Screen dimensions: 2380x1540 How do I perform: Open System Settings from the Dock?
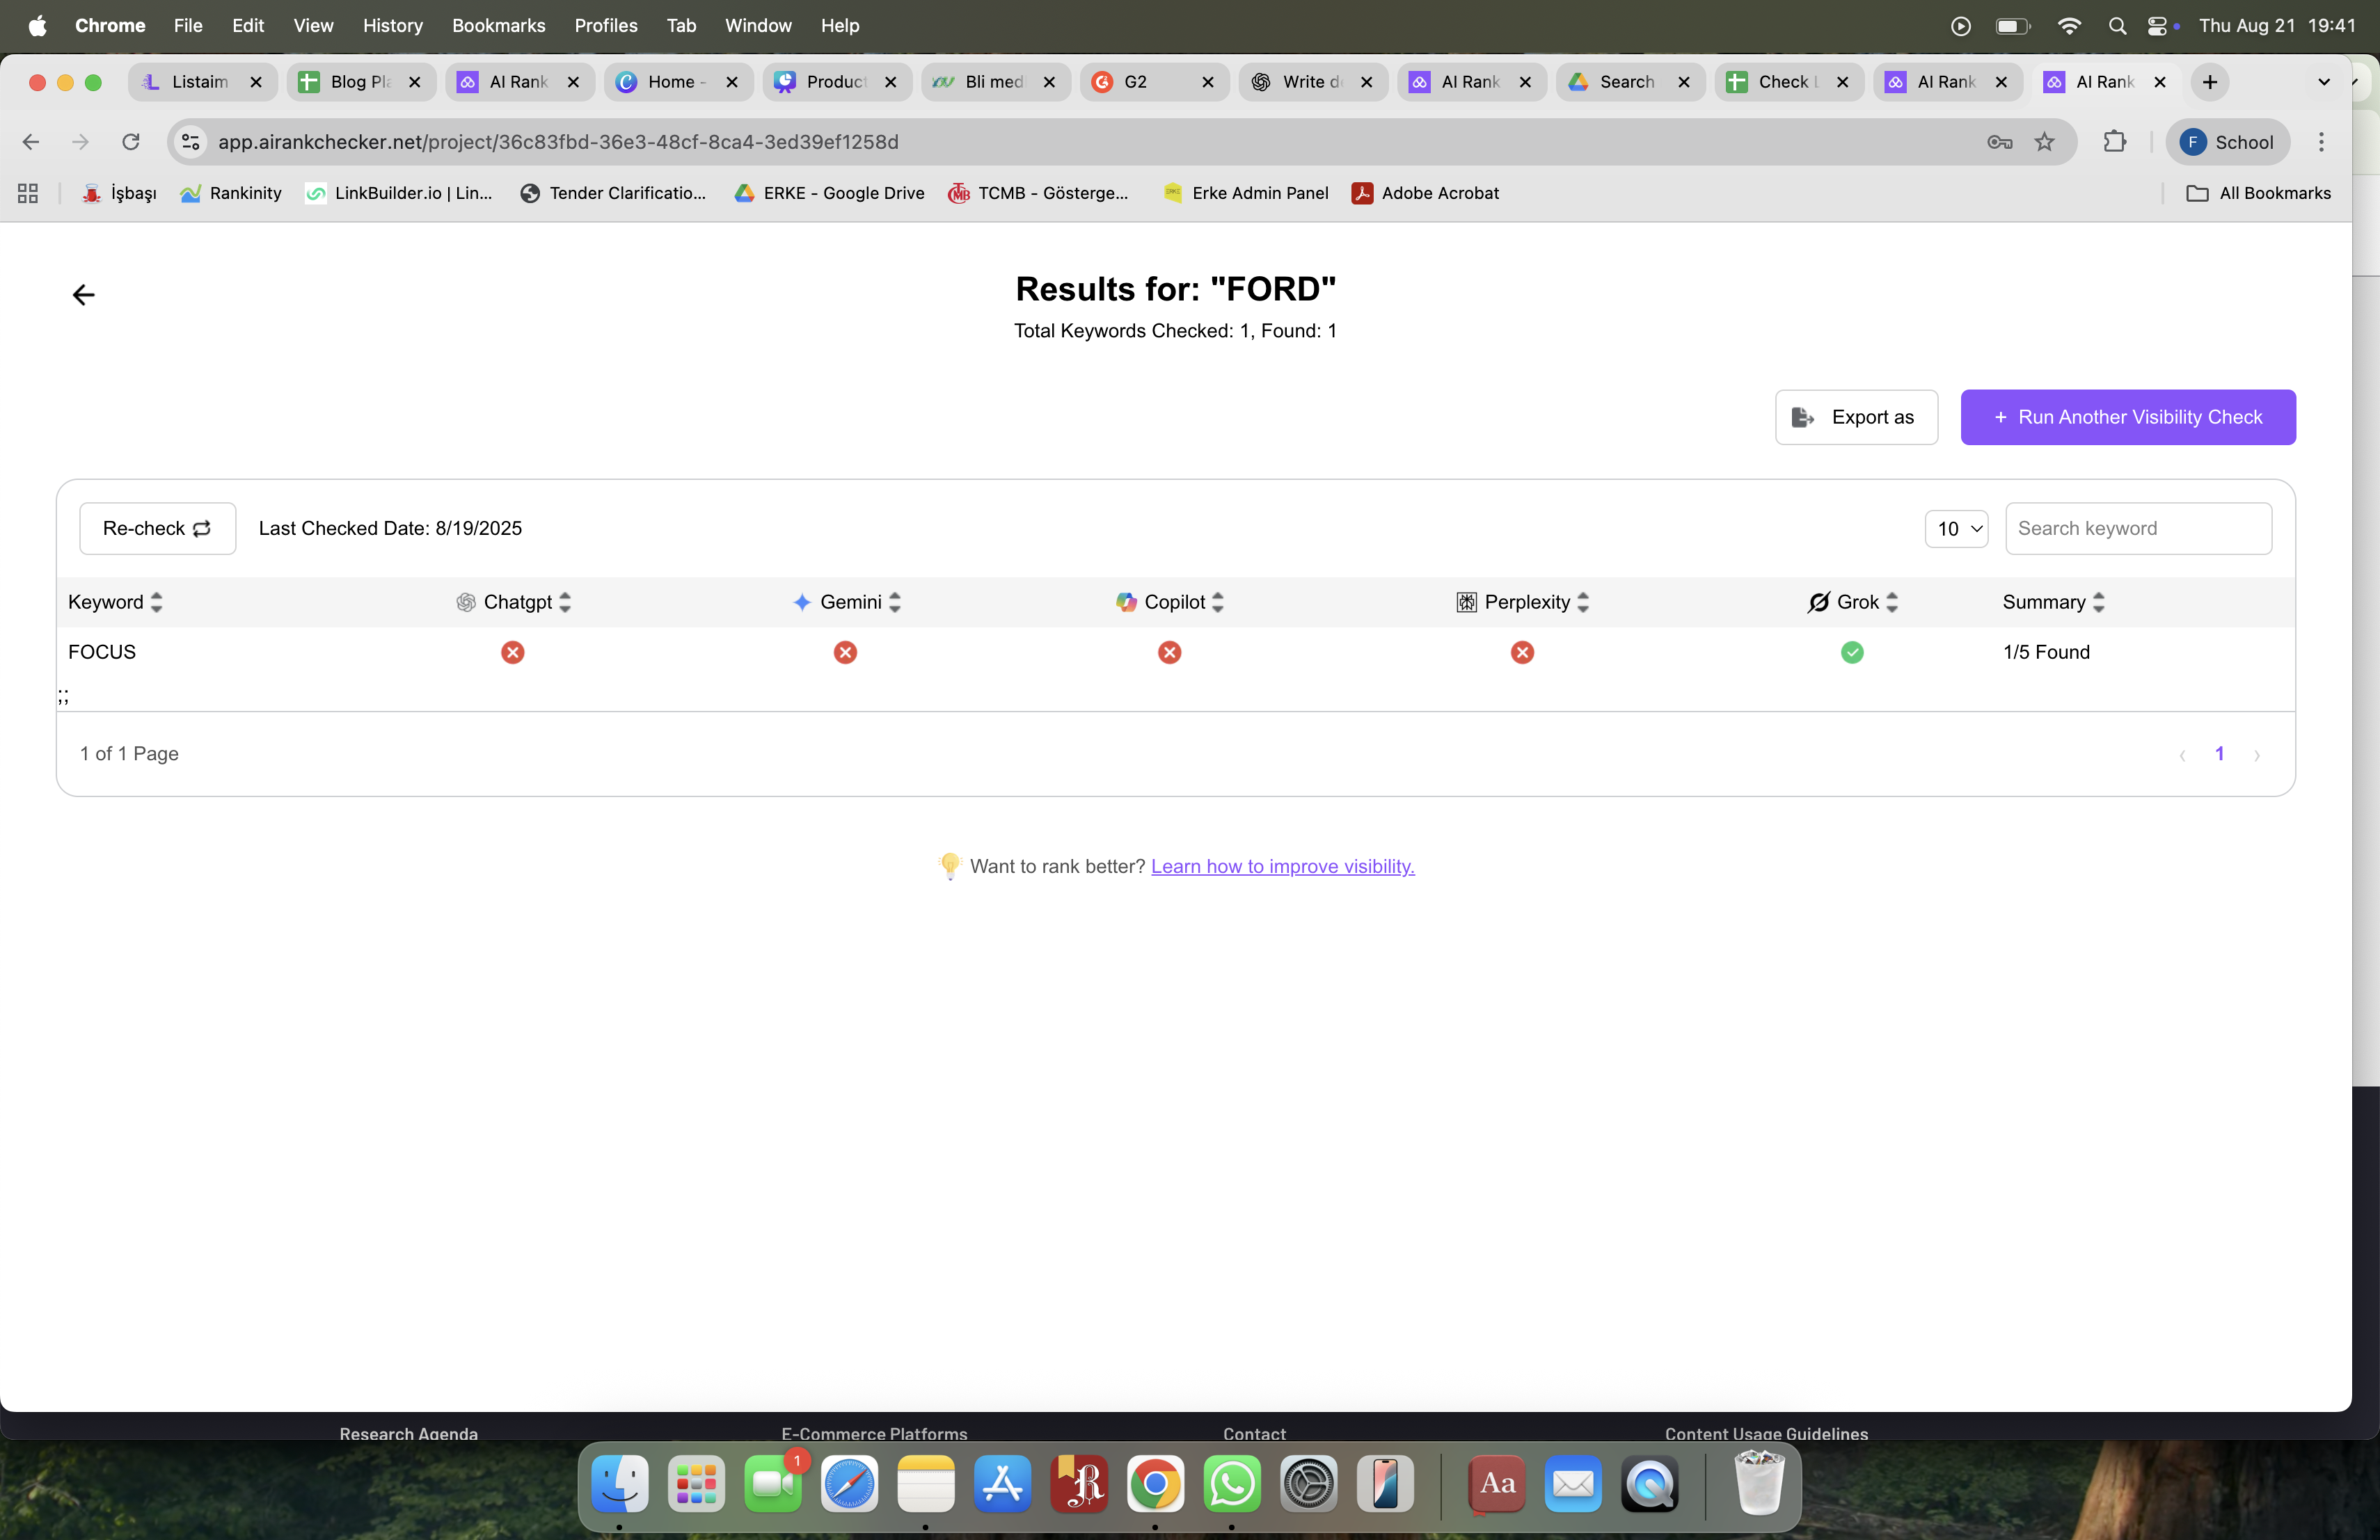1309,1484
